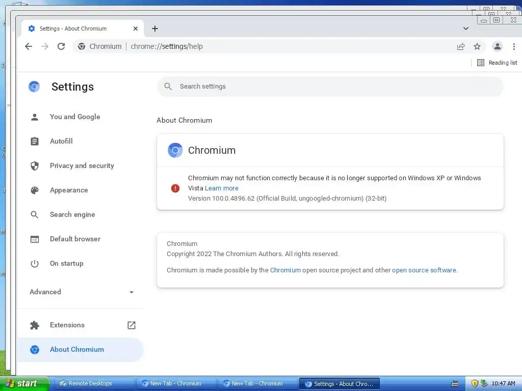This screenshot has height=391, width=522.
Task: Click the clipboard icon beside Autofill
Action: (35, 142)
